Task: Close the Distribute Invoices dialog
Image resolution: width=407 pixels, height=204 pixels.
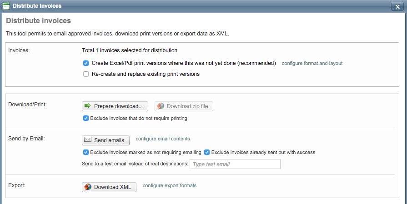Action: (398, 6)
